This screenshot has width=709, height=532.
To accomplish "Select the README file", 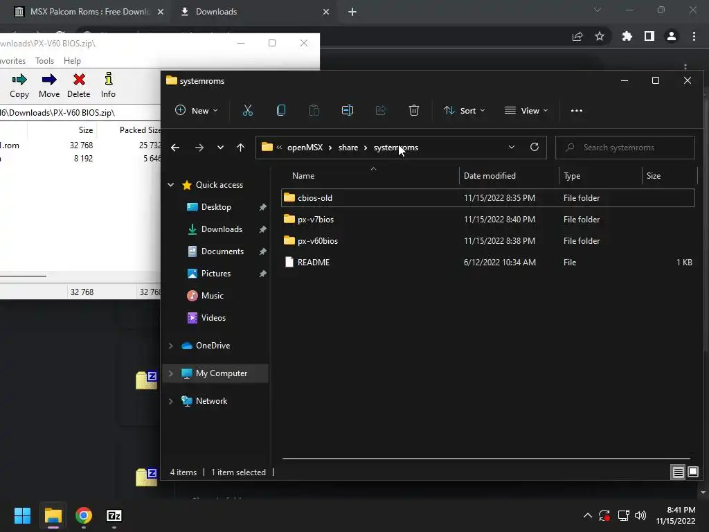I will point(487,263).
